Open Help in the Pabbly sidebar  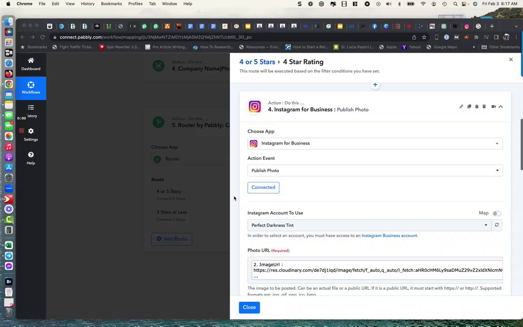pyautogui.click(x=31, y=158)
